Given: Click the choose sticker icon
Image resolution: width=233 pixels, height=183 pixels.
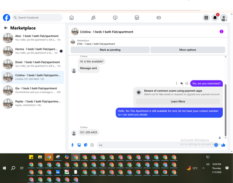Looking at the screenshot, I should [x=86, y=145].
